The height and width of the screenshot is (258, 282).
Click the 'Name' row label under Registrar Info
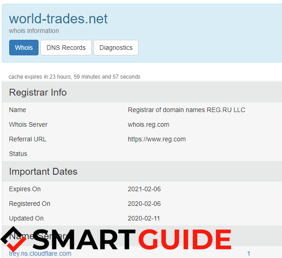pyautogui.click(x=17, y=110)
